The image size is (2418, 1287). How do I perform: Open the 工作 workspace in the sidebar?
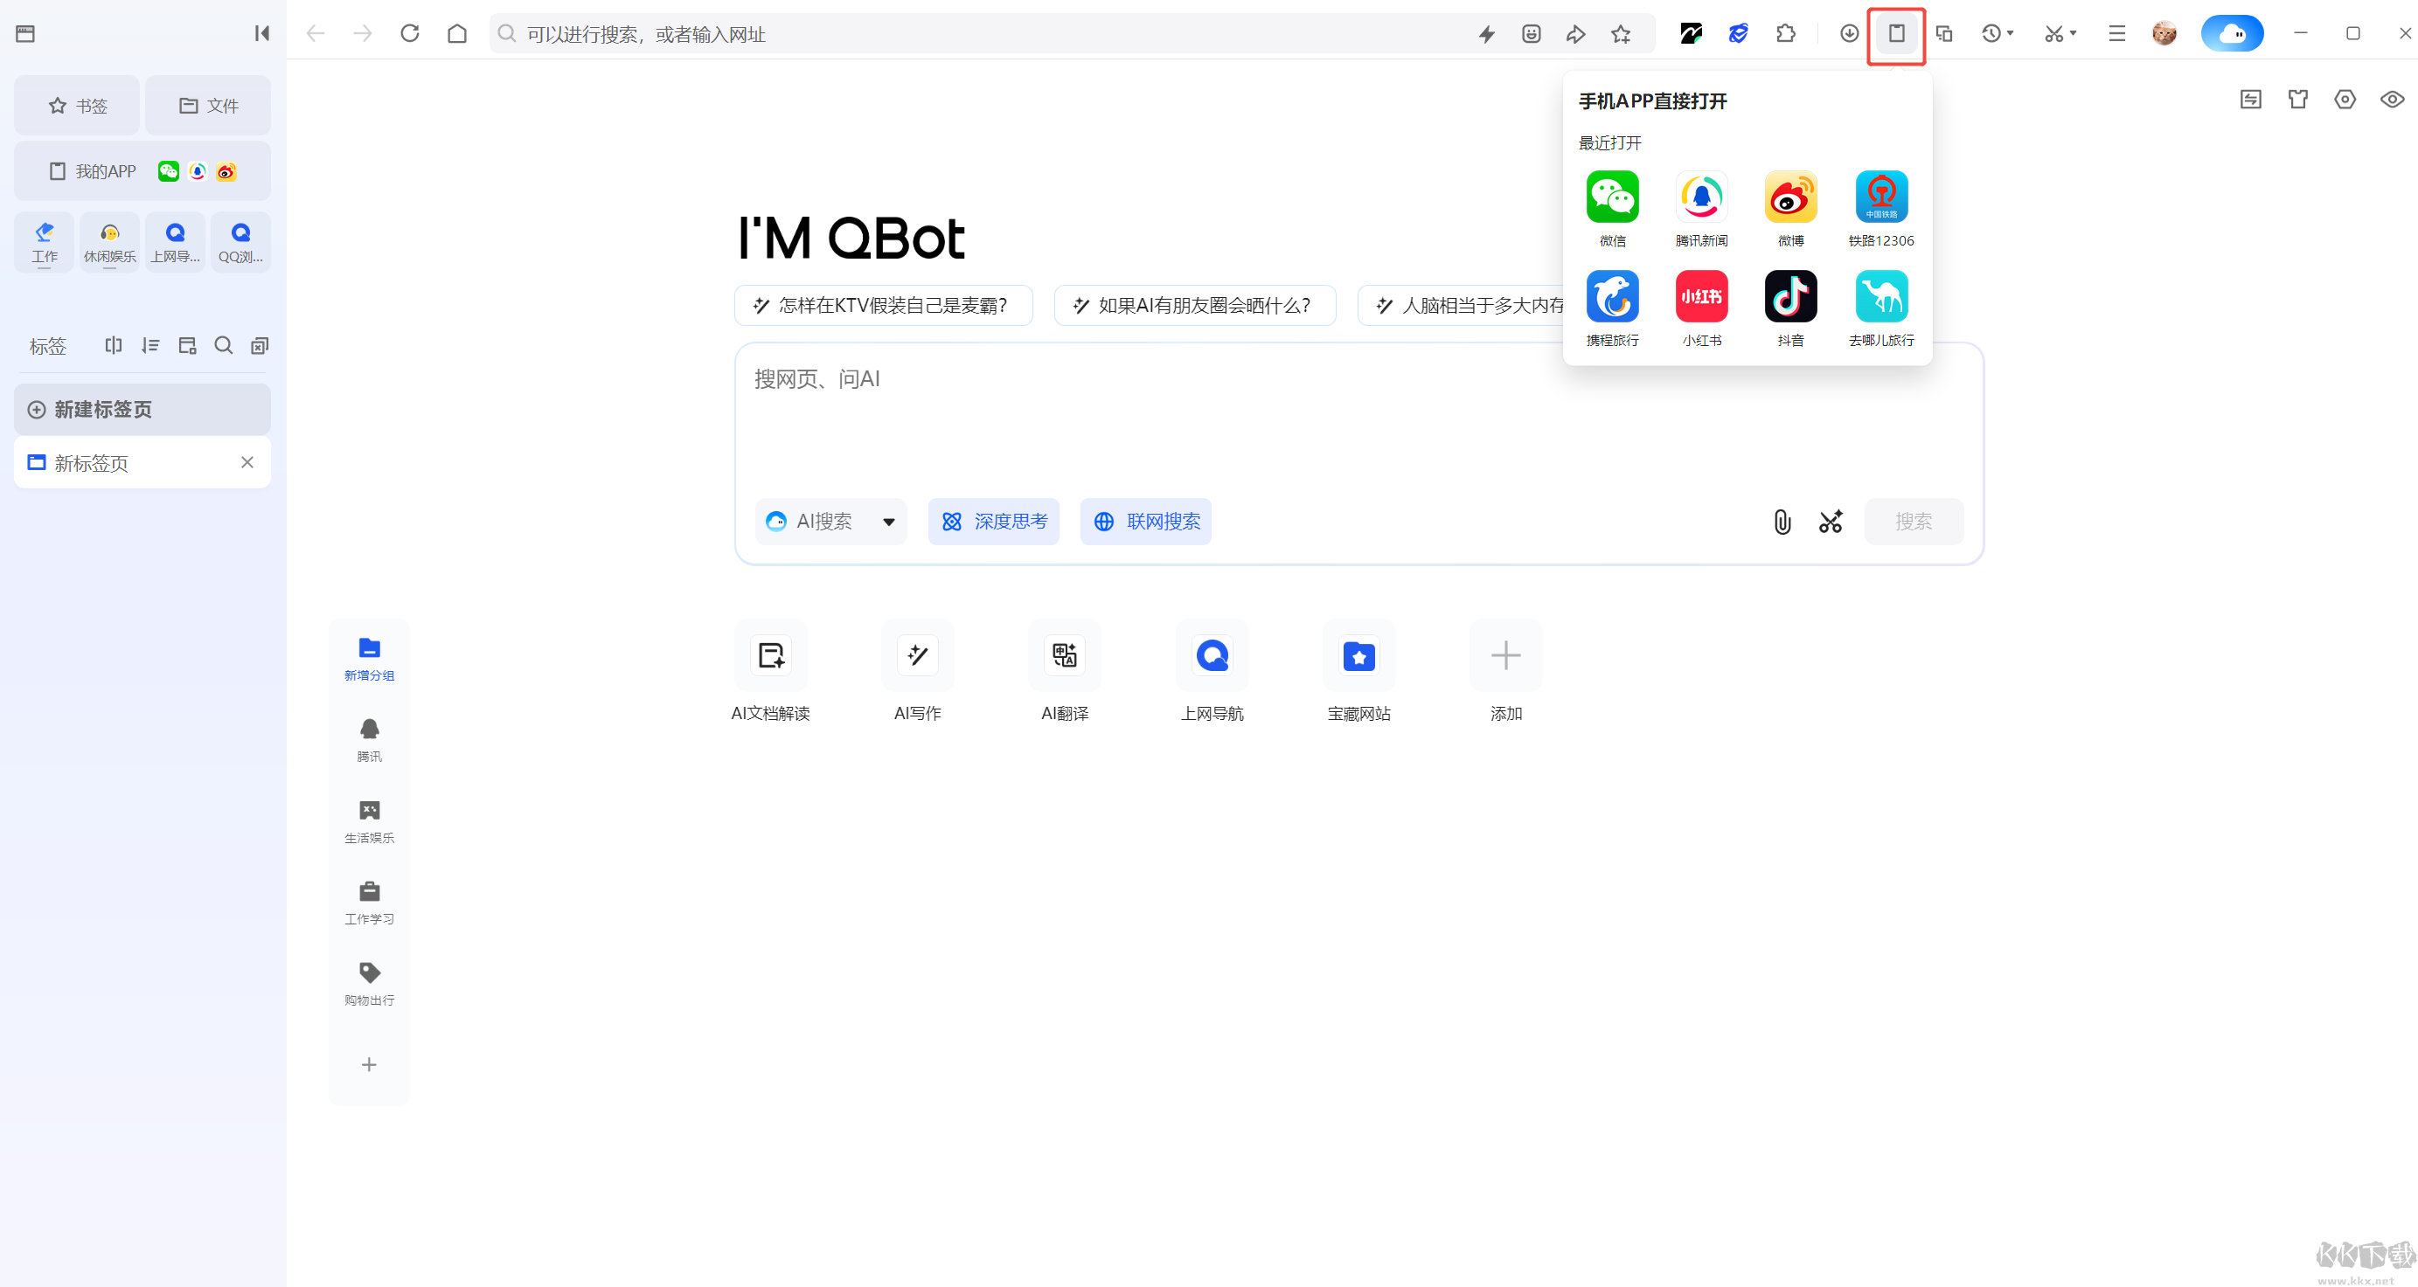43,241
